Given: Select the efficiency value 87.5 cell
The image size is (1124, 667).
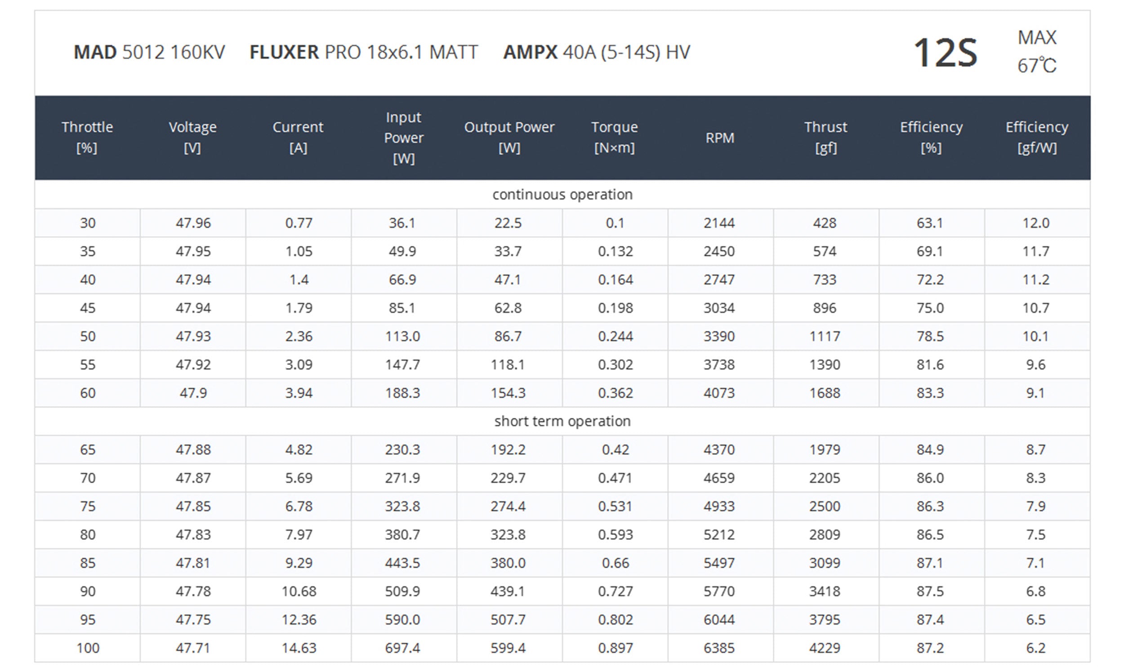Looking at the screenshot, I should click(930, 591).
